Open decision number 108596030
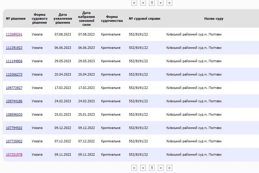Image resolution: width=259 pixels, height=173 pixels. tap(14, 114)
